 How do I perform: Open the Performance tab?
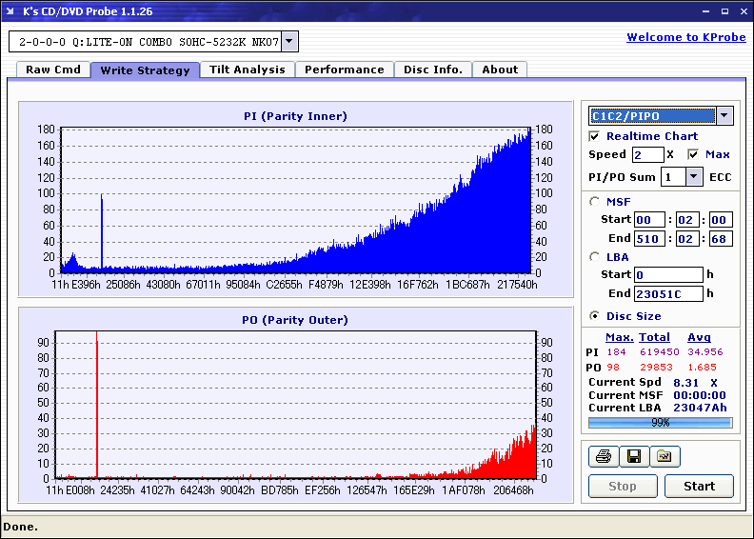(345, 70)
